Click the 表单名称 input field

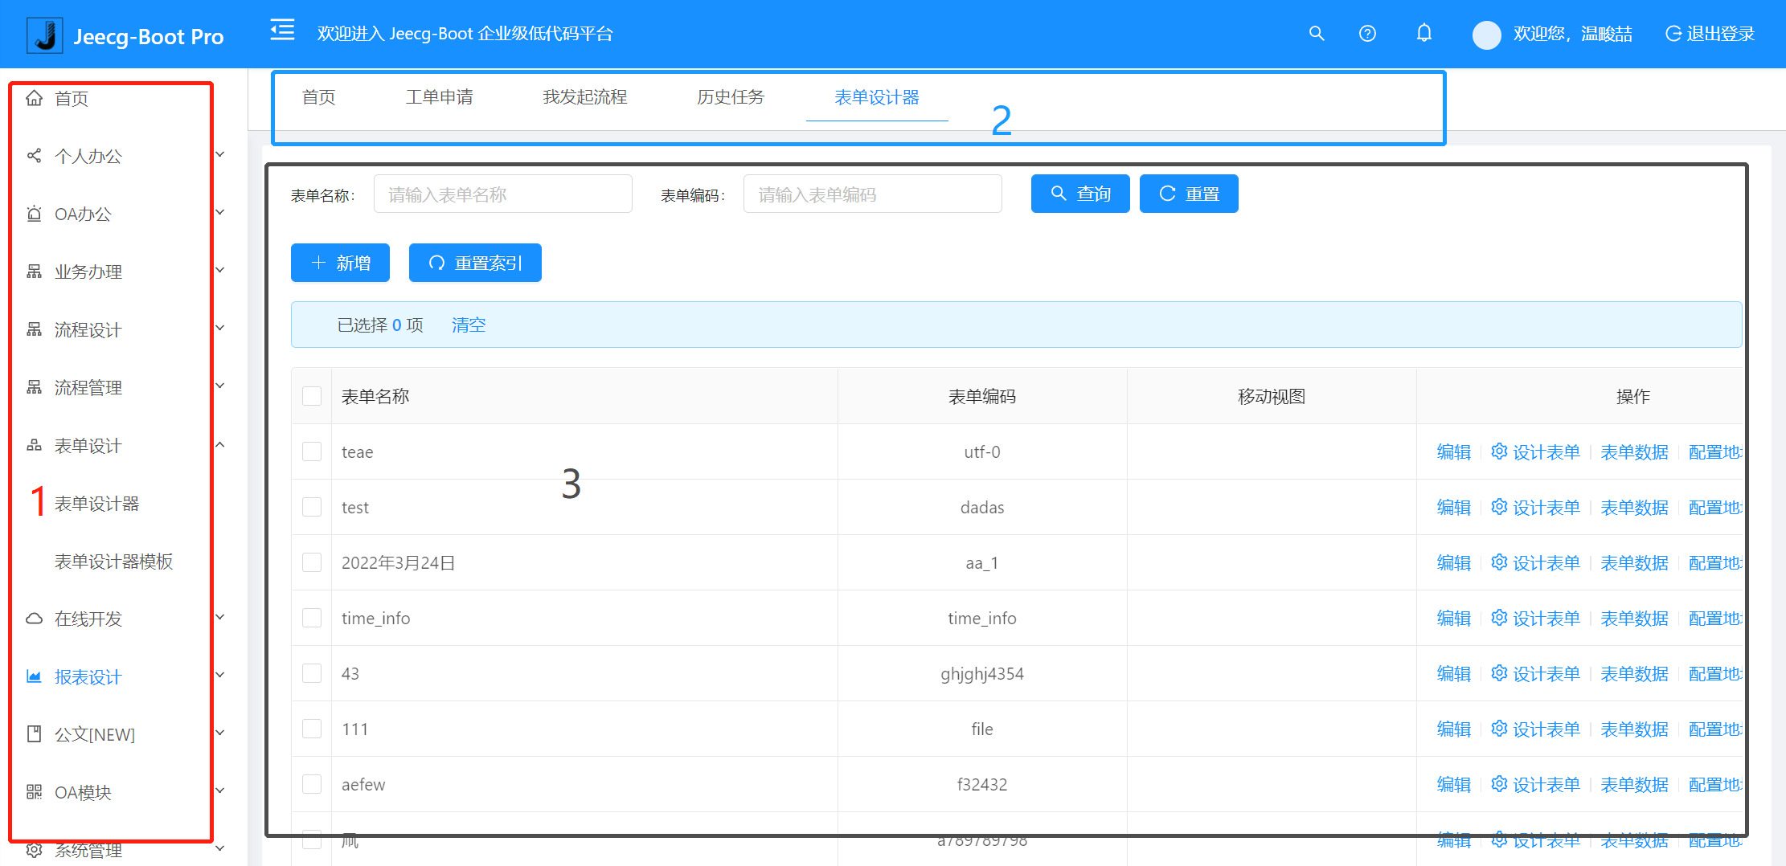502,193
